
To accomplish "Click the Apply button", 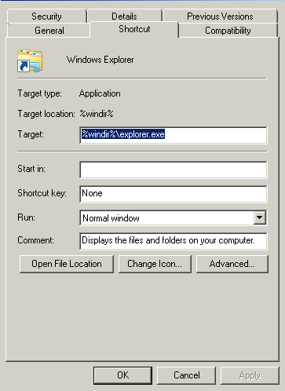I will click(x=250, y=375).
